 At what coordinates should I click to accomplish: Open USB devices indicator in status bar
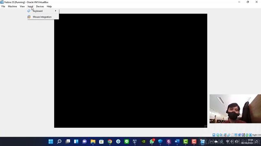click(x=229, y=135)
